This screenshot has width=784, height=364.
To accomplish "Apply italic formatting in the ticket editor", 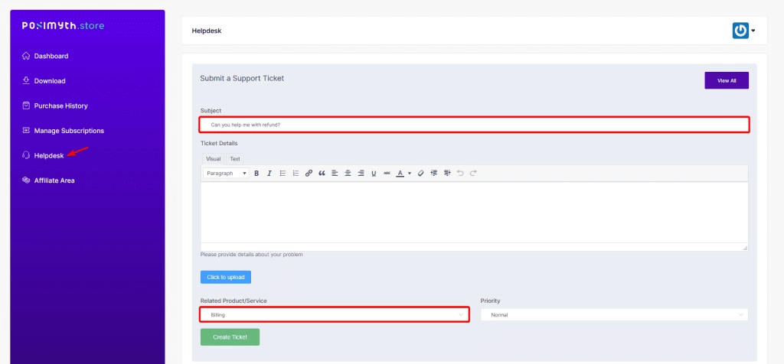I will (x=269, y=174).
